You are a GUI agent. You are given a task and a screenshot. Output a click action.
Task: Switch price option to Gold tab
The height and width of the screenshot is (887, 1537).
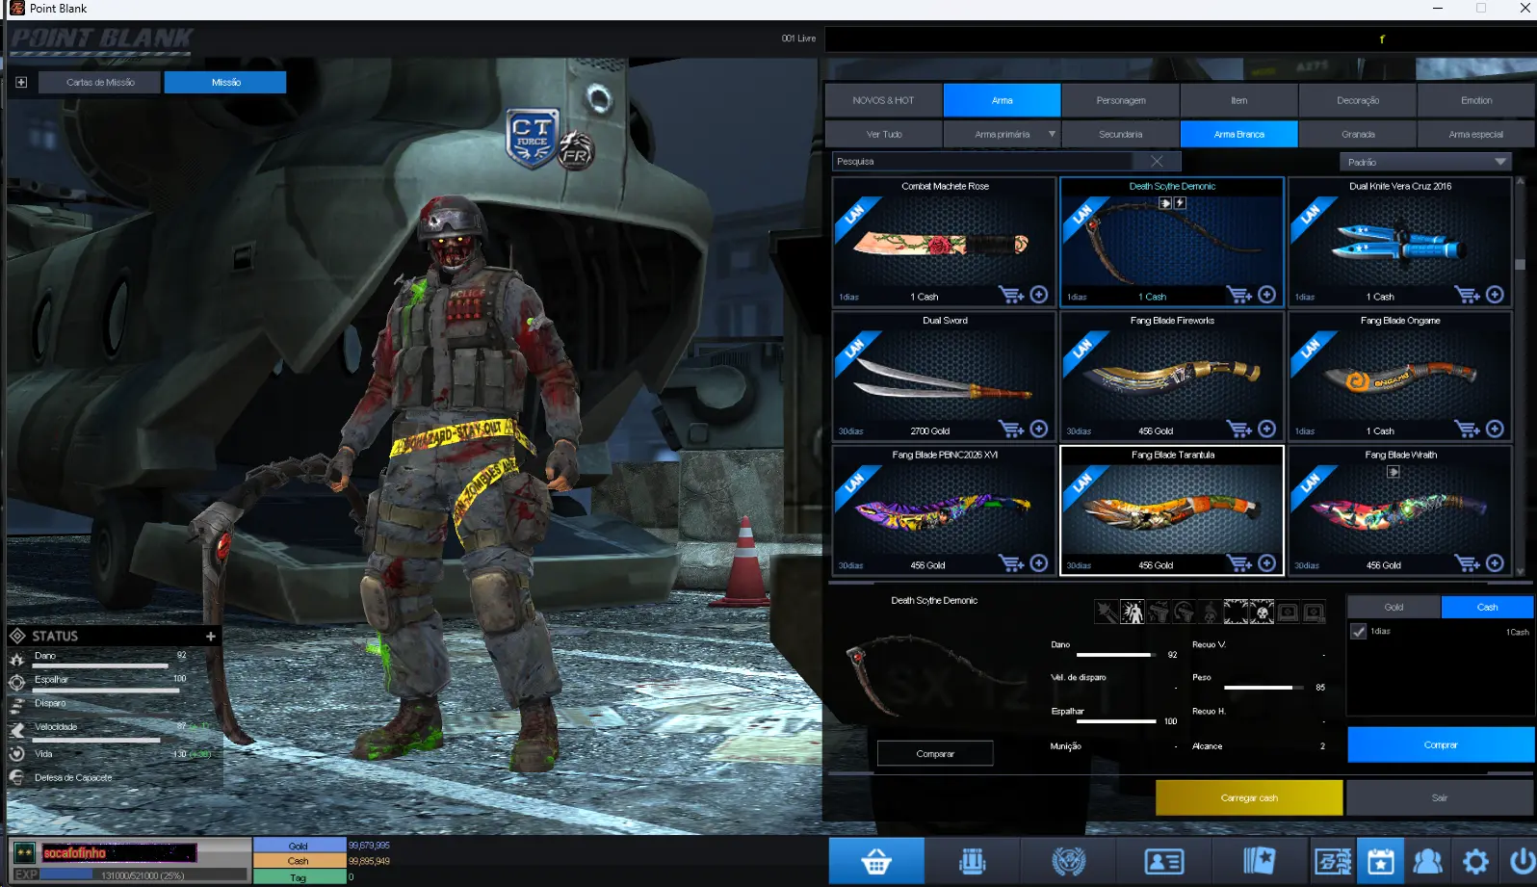(x=1394, y=607)
